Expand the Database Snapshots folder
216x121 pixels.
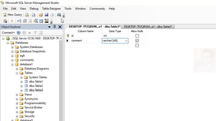pos(12,52)
